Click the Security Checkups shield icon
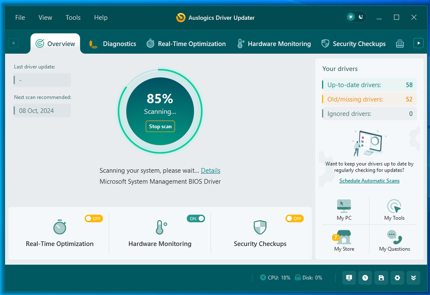Image resolution: width=430 pixels, height=295 pixels. click(x=325, y=43)
